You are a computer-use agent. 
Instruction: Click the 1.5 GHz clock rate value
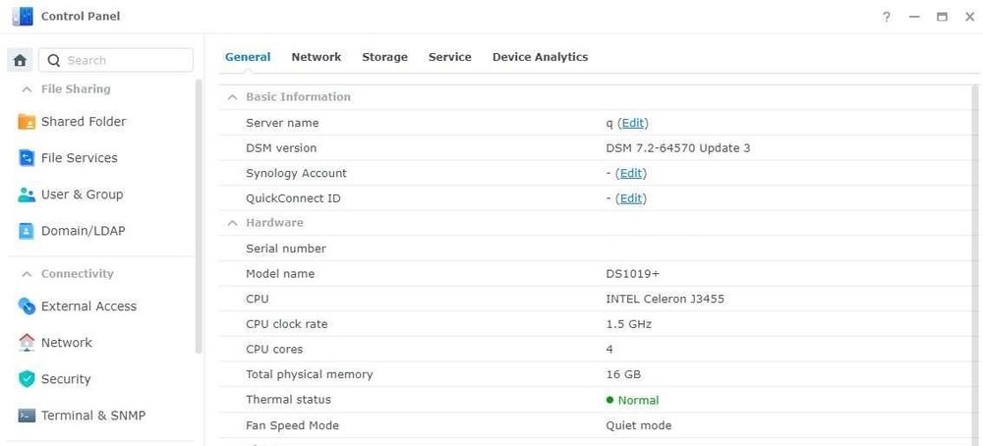pos(628,324)
